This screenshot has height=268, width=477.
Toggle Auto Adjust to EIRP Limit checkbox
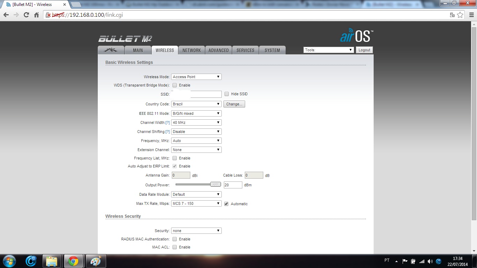click(175, 166)
